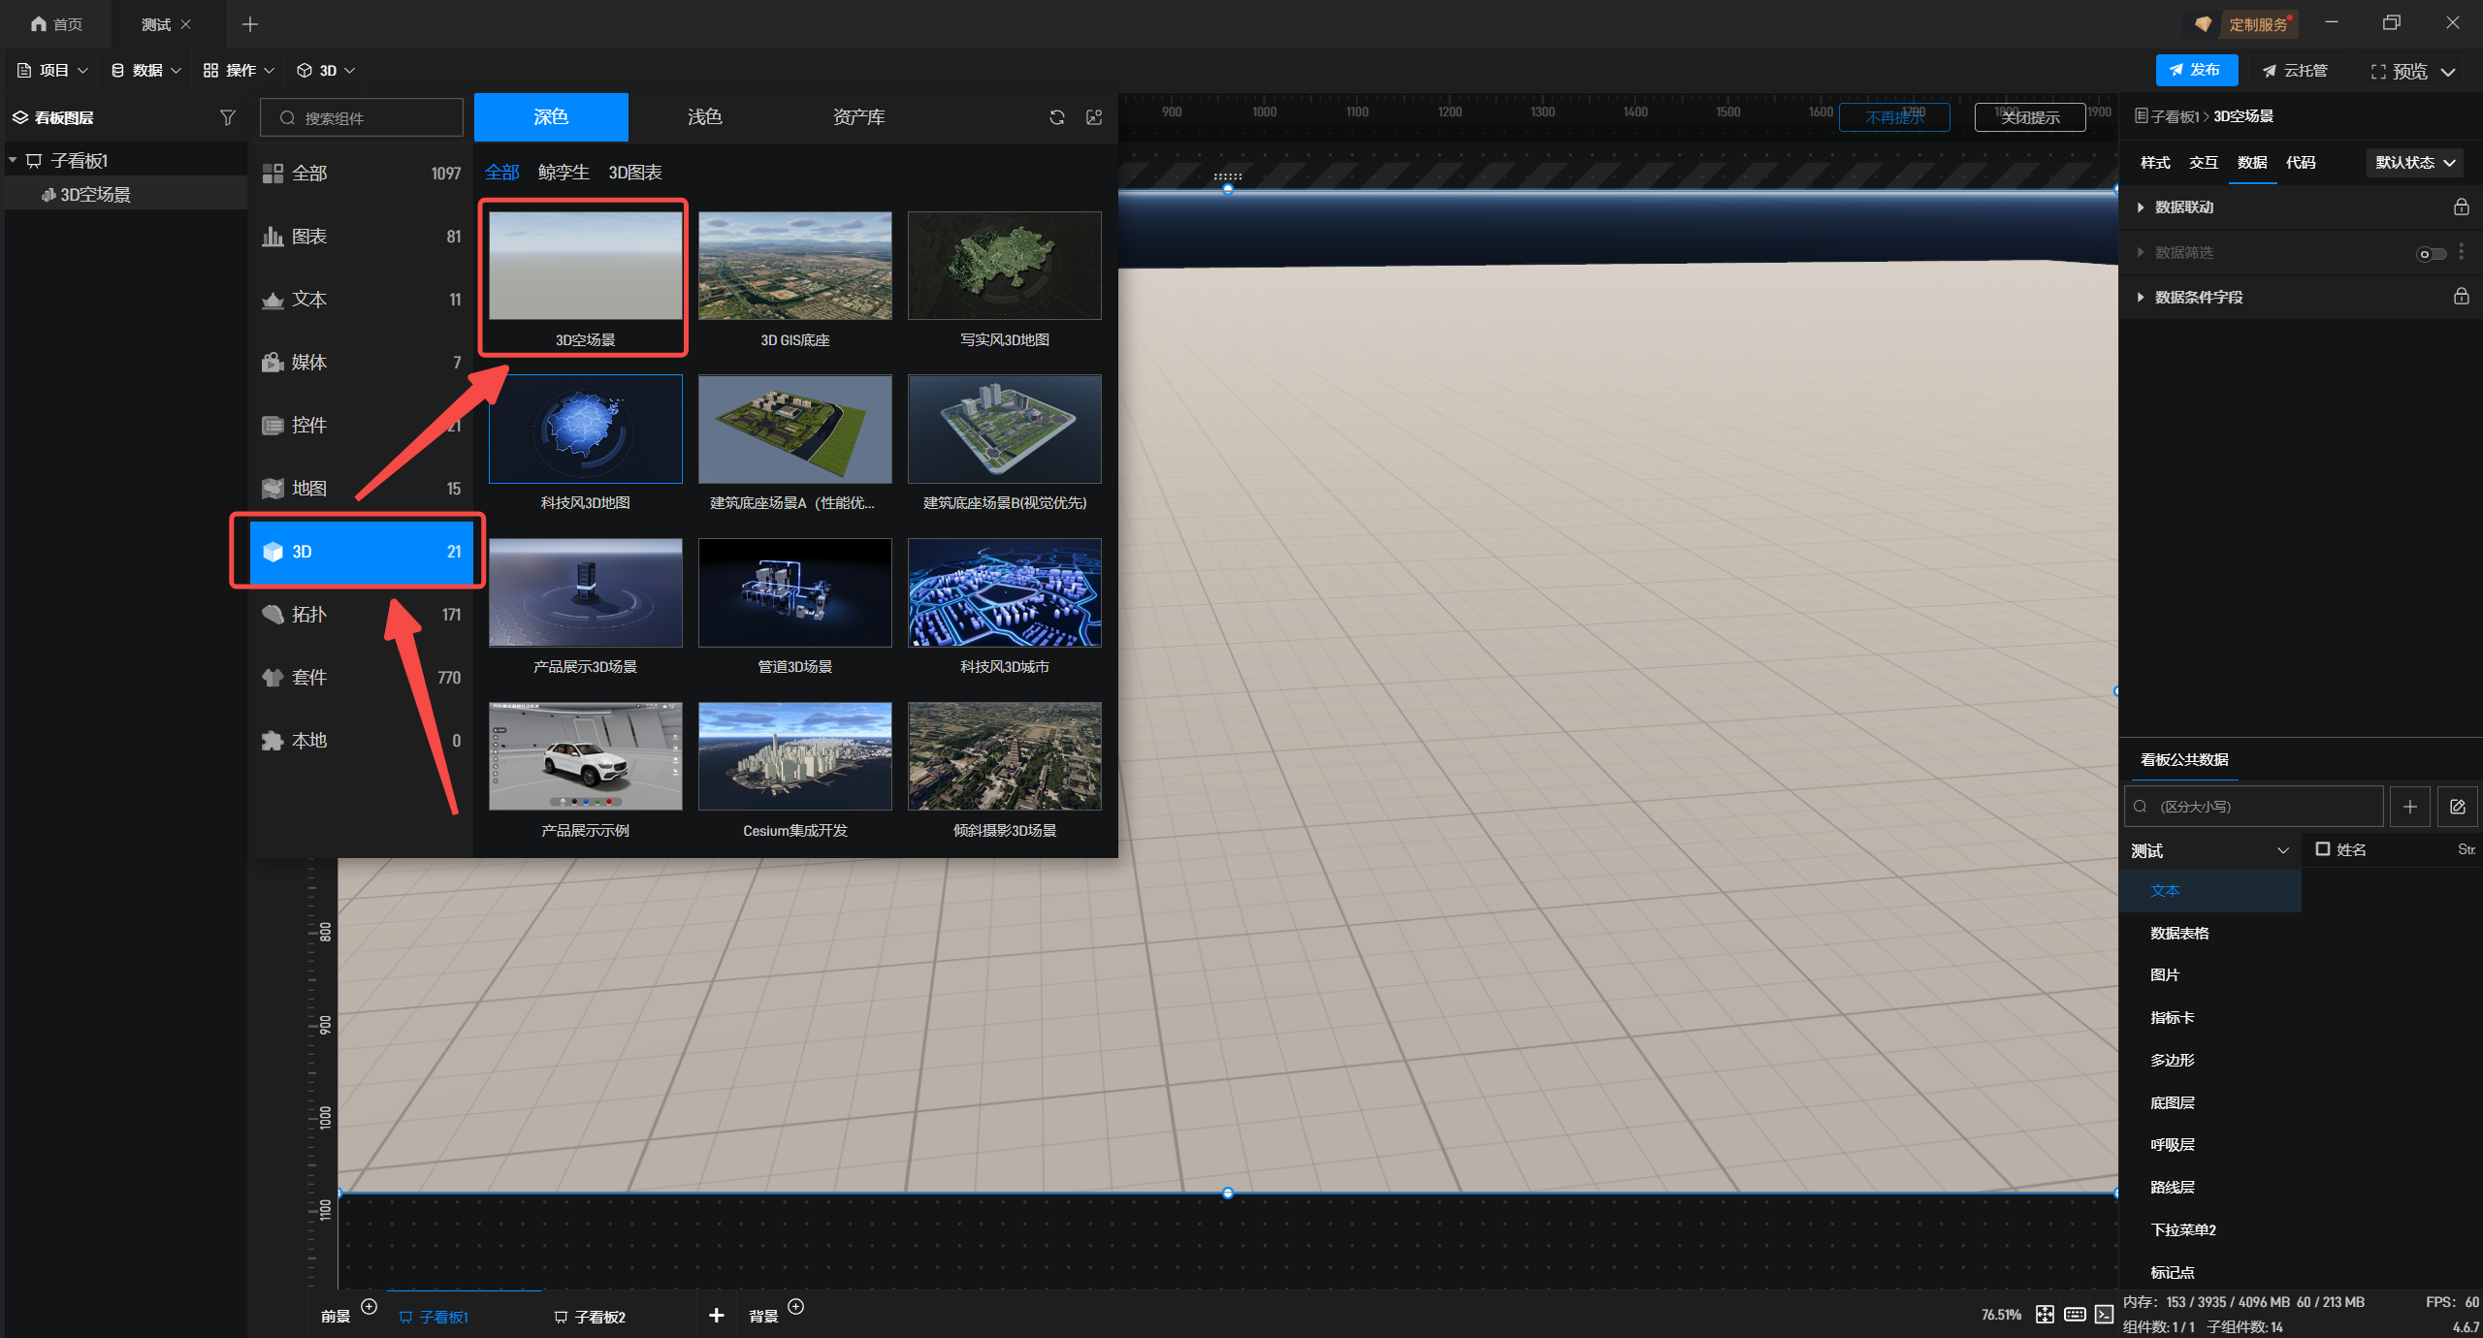Click the fit-to-screen icon in status bar
This screenshot has height=1338, width=2483.
[2045, 1315]
